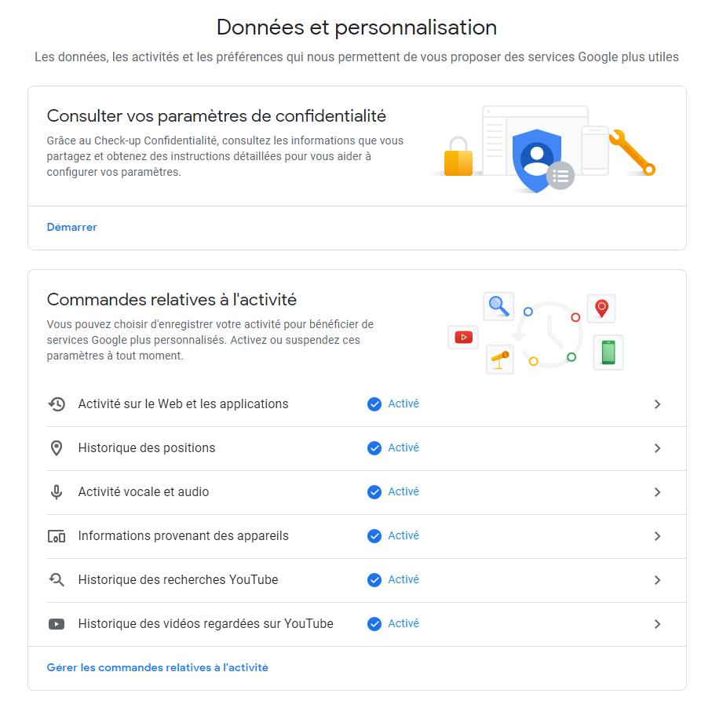Viewport: 701px width, 701px height.
Task: Click the red YouTube icon in the activity illustration
Action: 463,336
